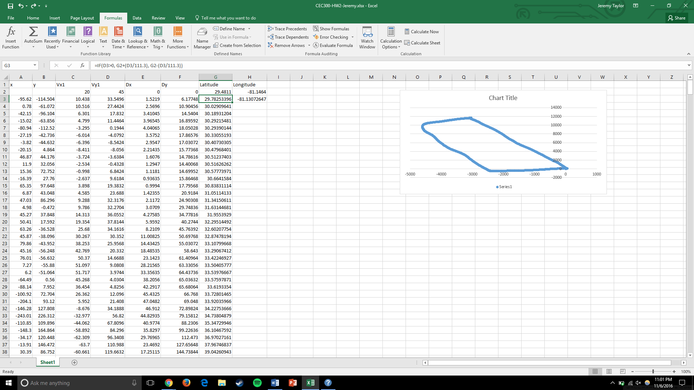694x390 pixels.
Task: Click Trace Precedents
Action: pos(287,29)
